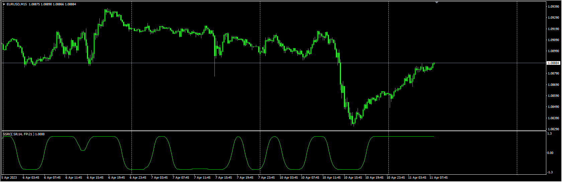Click the 5 Apr 2023 date label
This screenshot has width=562, height=182.
9,178
